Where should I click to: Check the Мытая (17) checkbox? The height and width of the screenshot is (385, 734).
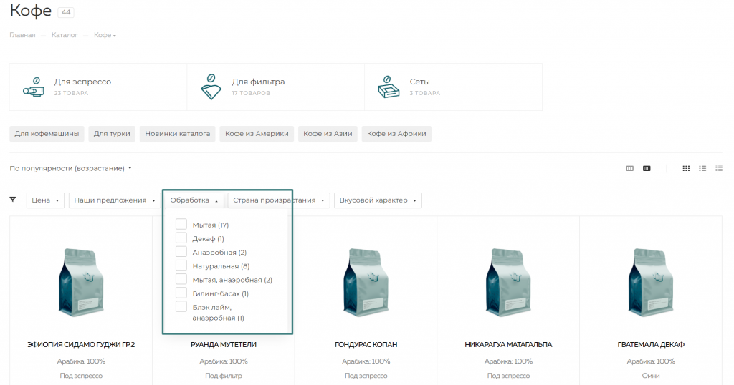tap(181, 225)
